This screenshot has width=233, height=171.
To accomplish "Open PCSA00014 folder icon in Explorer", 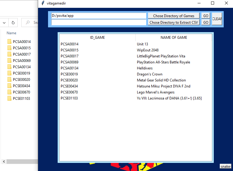I will 9,41.
